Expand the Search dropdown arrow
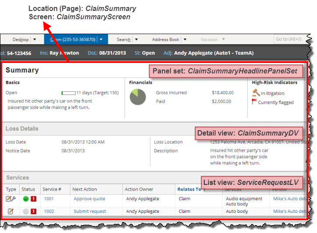Viewport: 317px width, 233px height. 136,39
